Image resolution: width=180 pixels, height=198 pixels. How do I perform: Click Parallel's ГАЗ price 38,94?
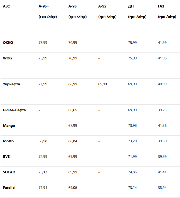[x=162, y=188]
